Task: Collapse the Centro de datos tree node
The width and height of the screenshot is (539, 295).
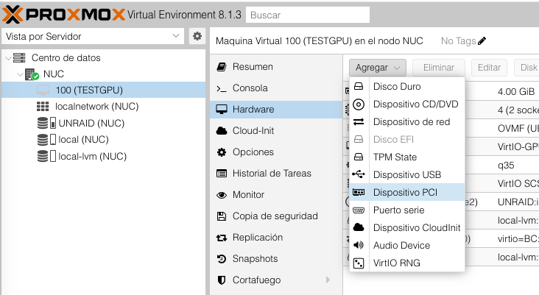Action: (x=8, y=58)
